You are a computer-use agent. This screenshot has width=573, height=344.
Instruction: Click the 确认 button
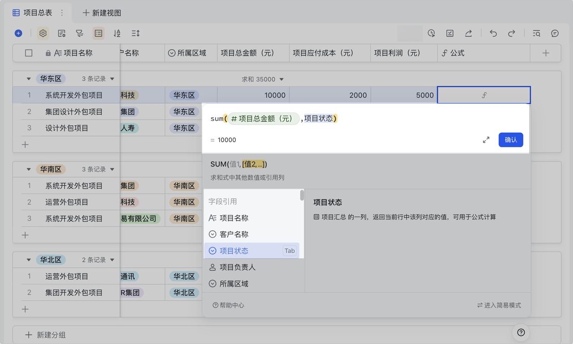511,140
